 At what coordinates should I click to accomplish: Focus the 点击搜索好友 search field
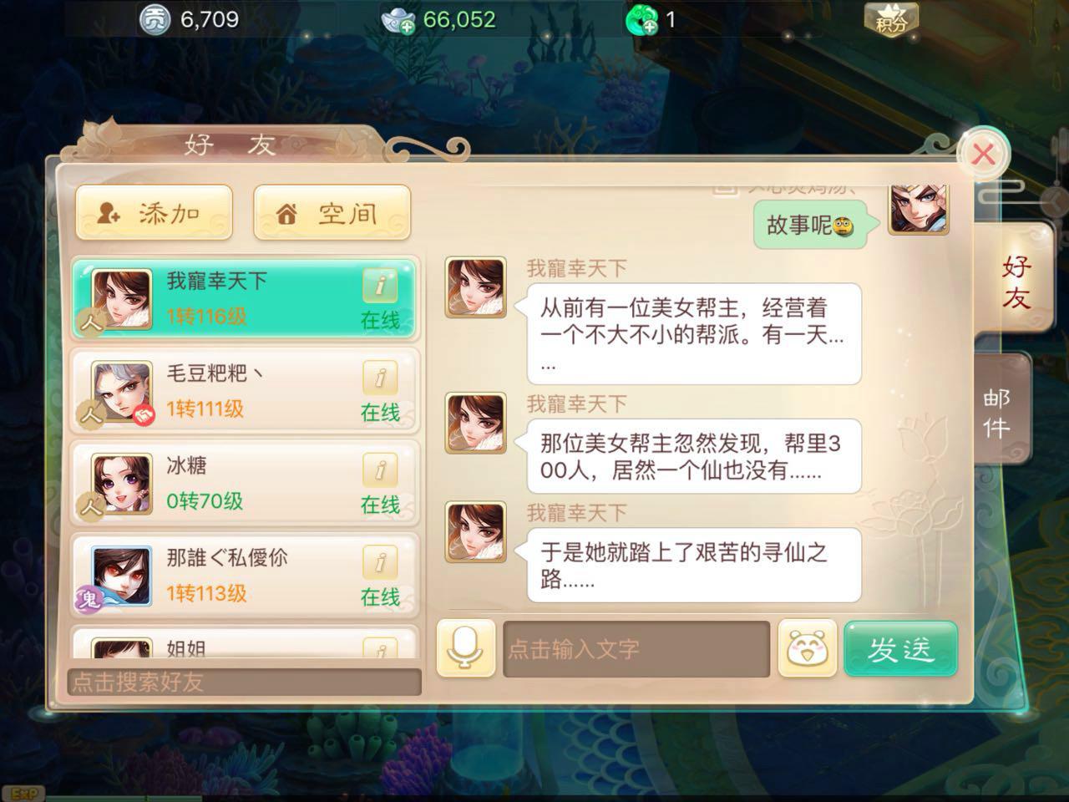coord(244,682)
